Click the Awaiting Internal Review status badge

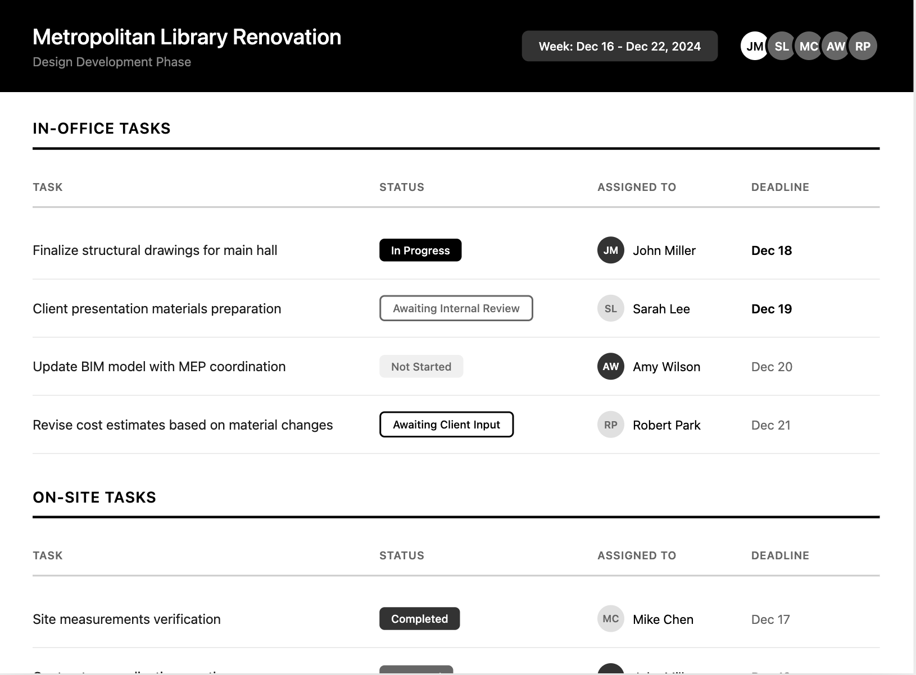456,308
